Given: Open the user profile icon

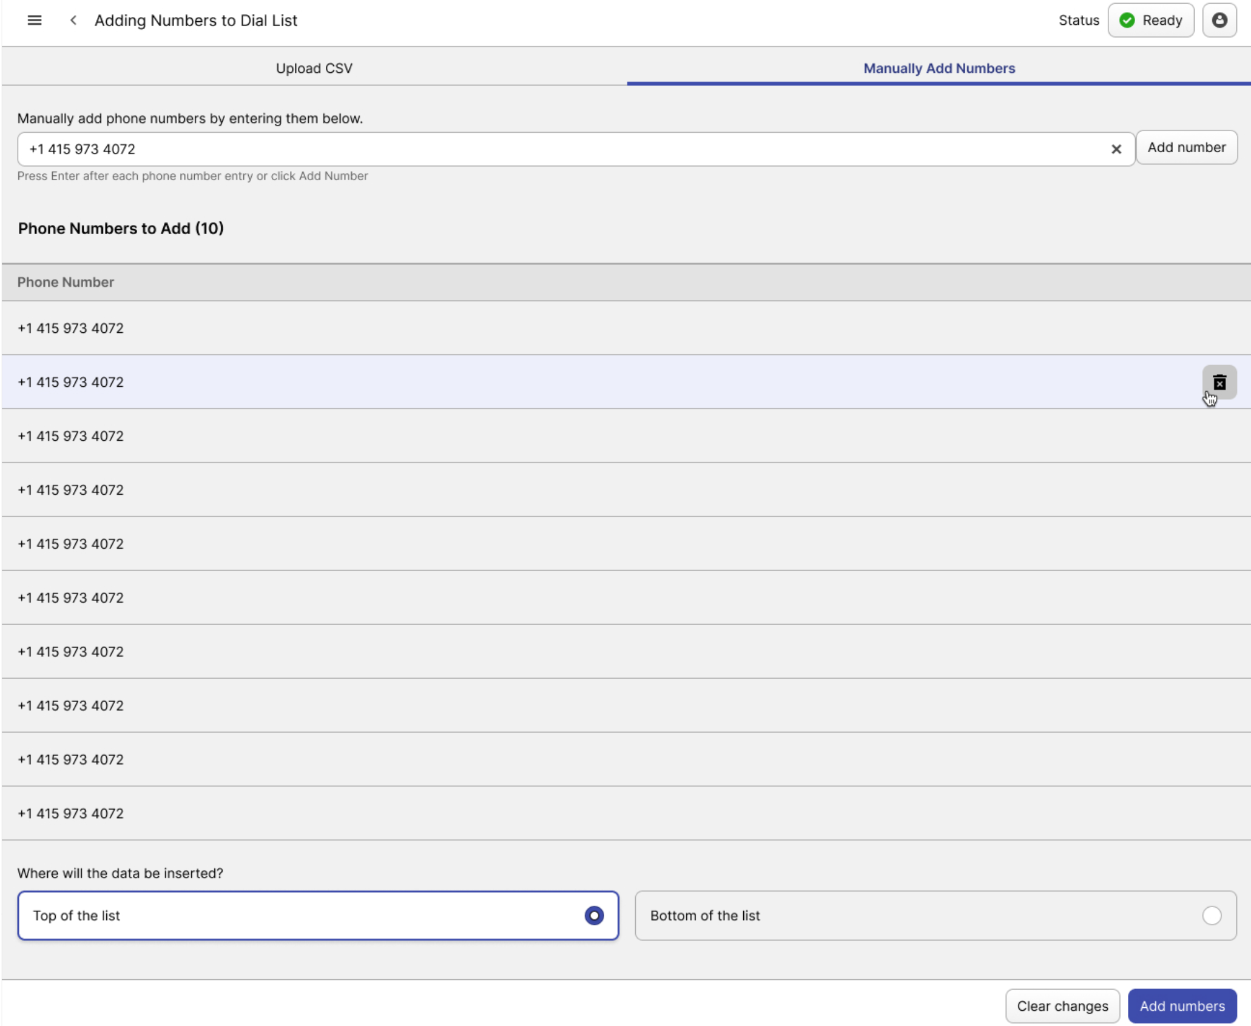Looking at the screenshot, I should (1219, 21).
